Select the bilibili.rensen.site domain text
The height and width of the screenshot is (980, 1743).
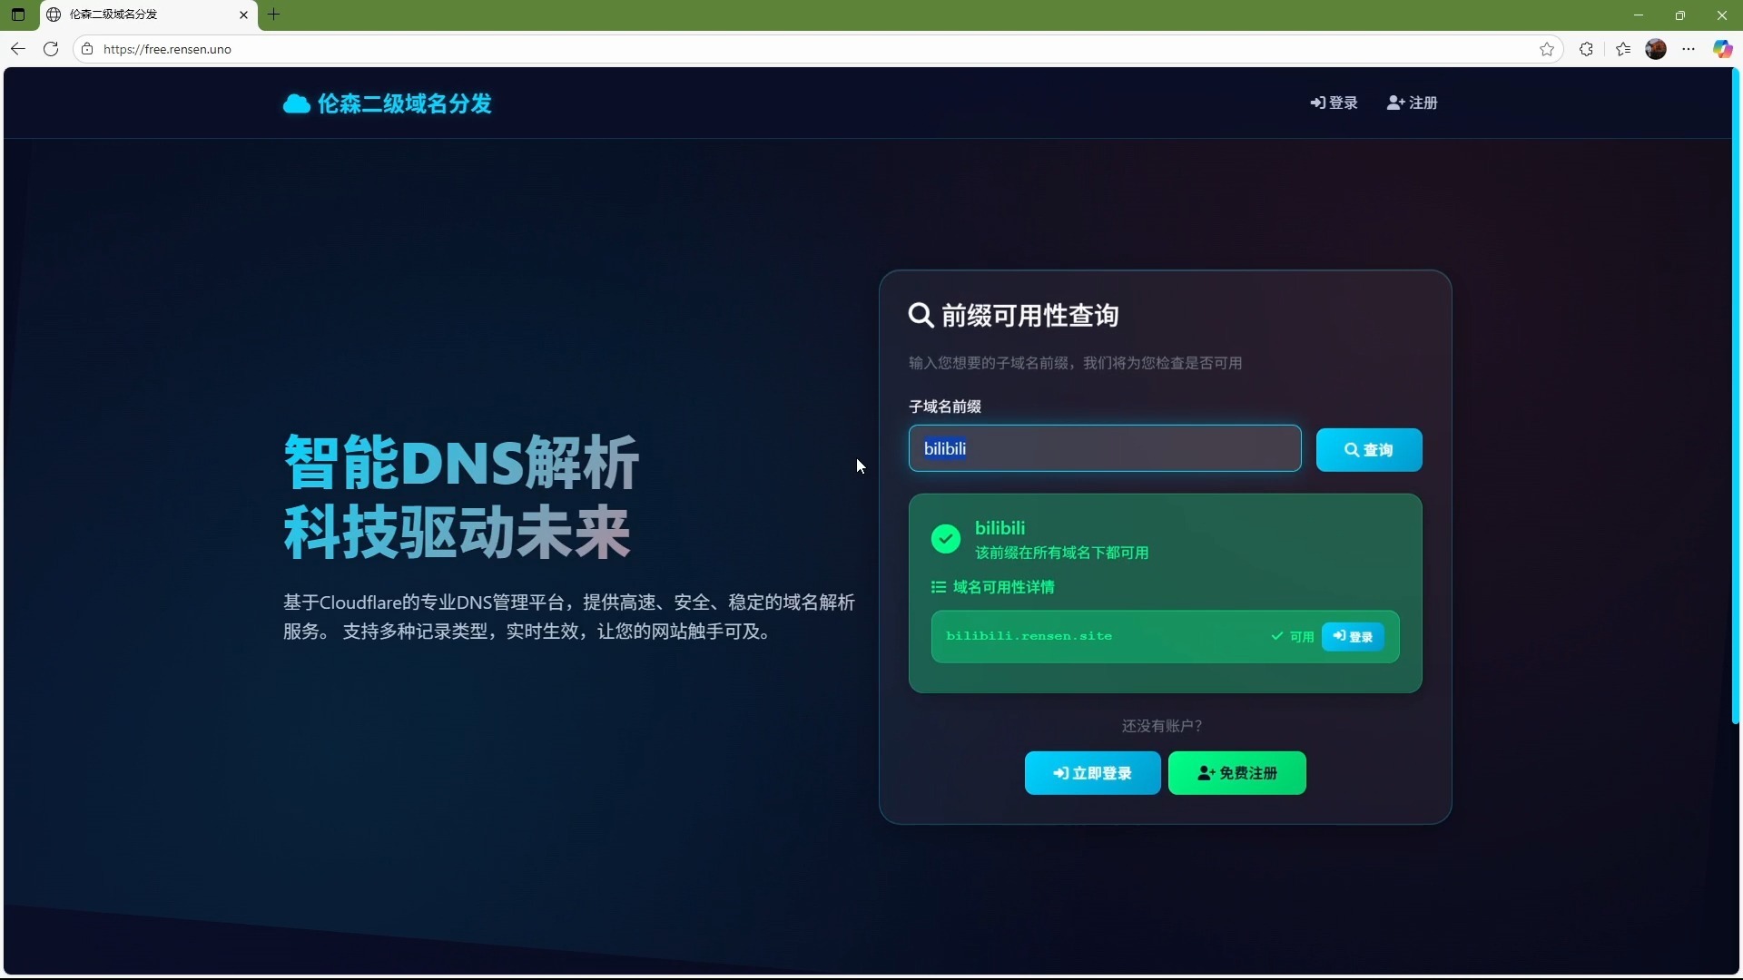pyautogui.click(x=1029, y=636)
